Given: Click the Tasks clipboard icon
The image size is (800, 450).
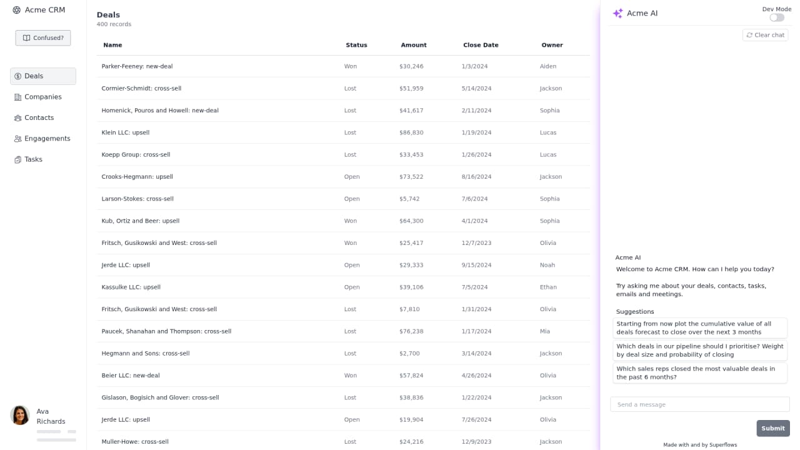Looking at the screenshot, I should [17, 159].
